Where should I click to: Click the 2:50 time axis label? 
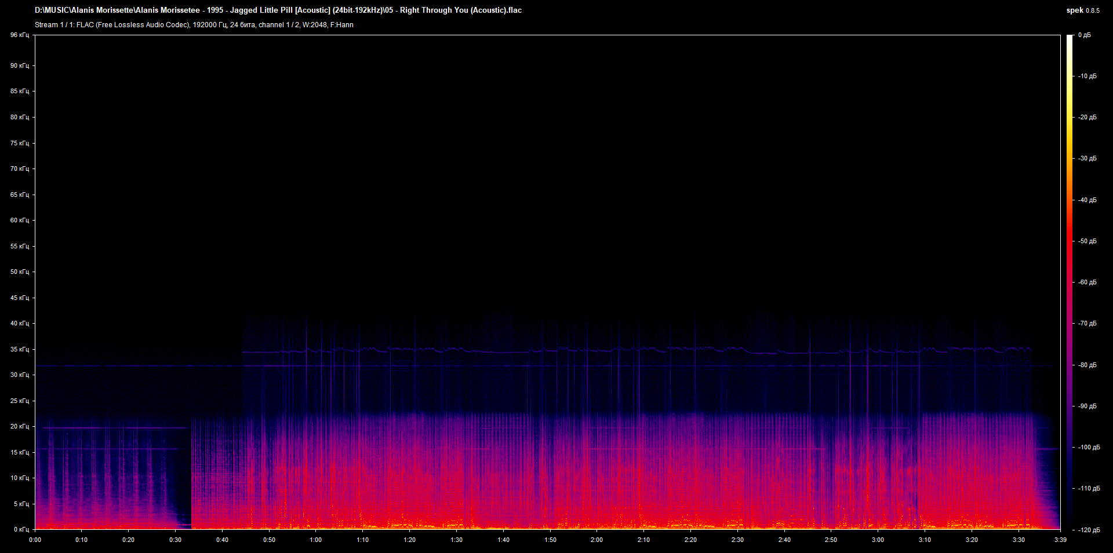831,540
